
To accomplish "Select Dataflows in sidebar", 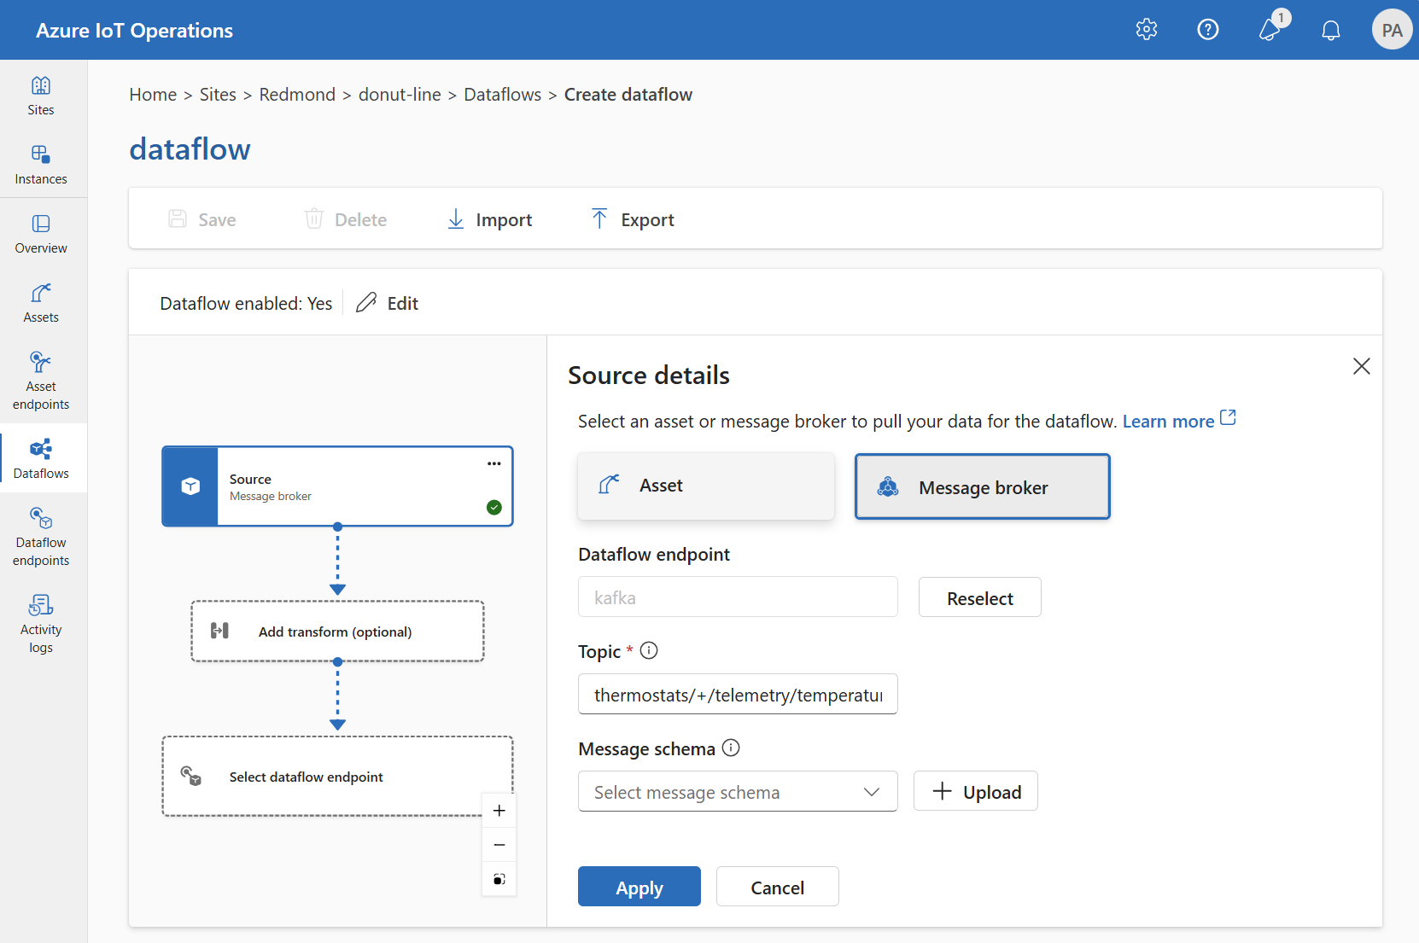I will (41, 458).
